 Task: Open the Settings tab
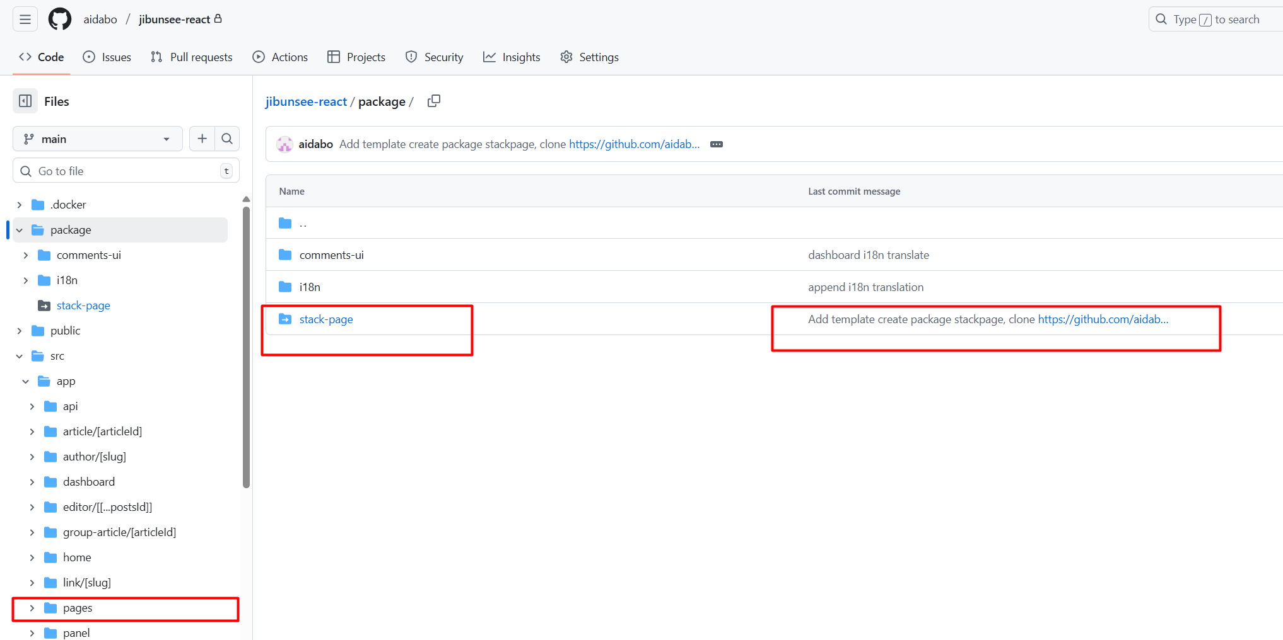tap(589, 57)
